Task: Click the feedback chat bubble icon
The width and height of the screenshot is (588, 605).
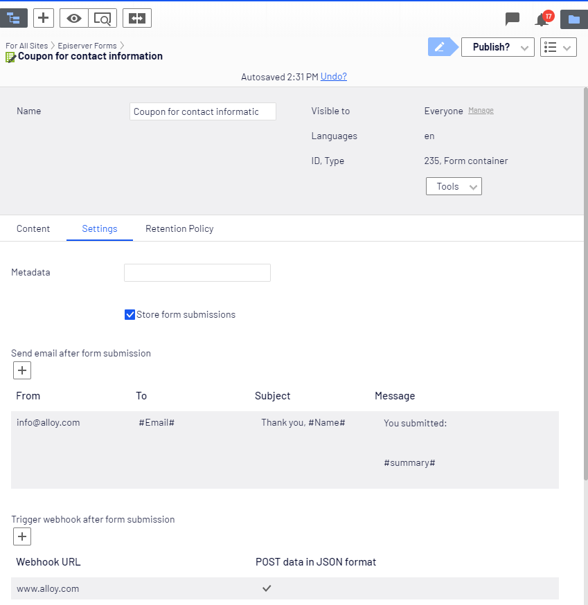Action: (513, 20)
